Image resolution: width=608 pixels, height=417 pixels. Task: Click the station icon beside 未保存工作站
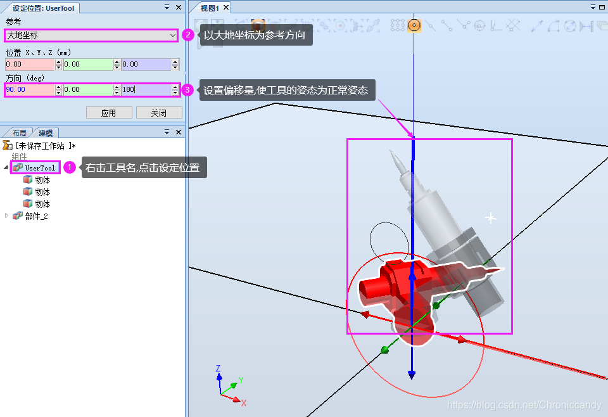pyautogui.click(x=8, y=146)
